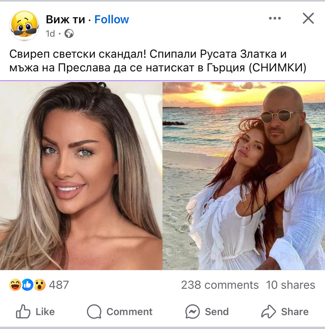Viewport: 325px width, 329px height.
Task: Click the blue Like reaction badge
Action: click(28, 285)
